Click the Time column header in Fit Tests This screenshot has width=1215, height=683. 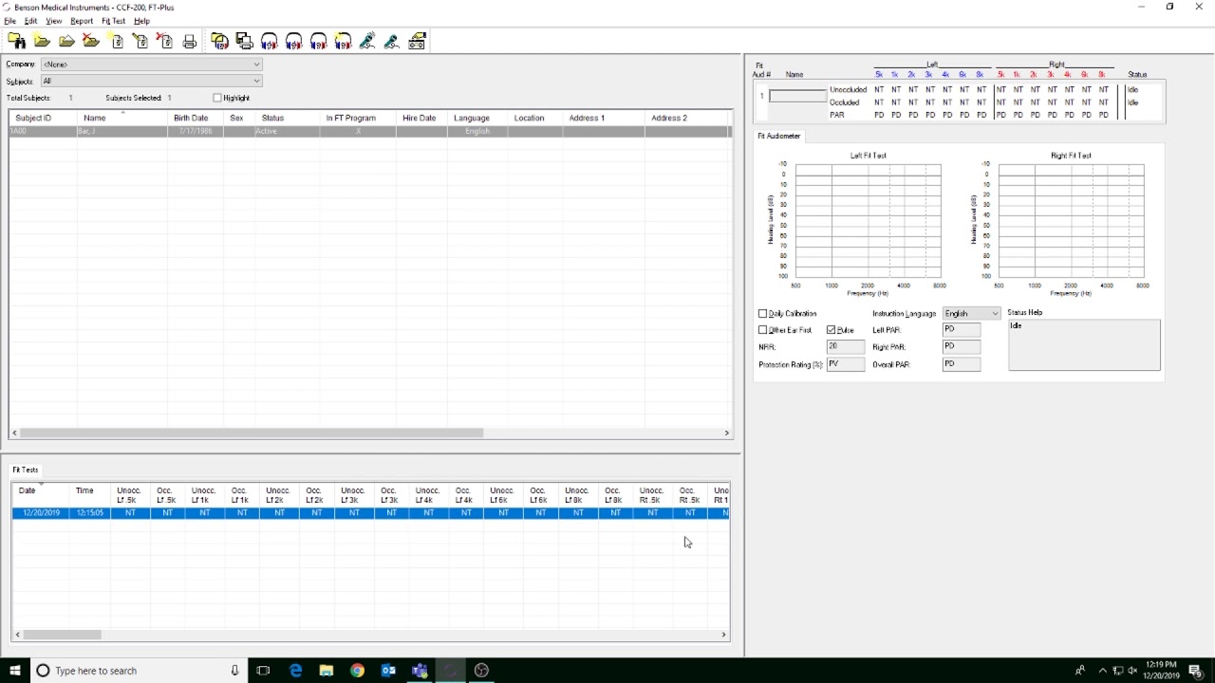tap(90, 494)
